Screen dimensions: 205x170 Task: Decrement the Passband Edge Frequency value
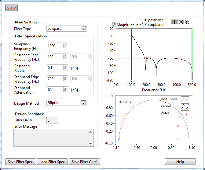pyautogui.click(x=65, y=58)
